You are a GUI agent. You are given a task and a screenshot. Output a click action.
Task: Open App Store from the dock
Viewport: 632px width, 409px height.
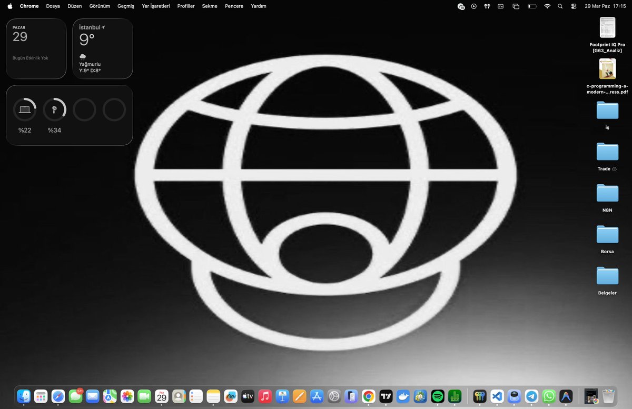(317, 396)
